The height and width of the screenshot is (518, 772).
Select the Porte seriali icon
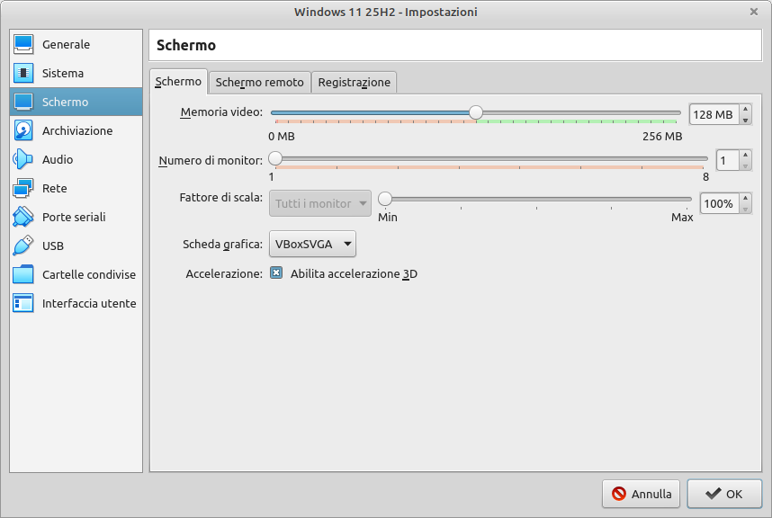pos(23,217)
